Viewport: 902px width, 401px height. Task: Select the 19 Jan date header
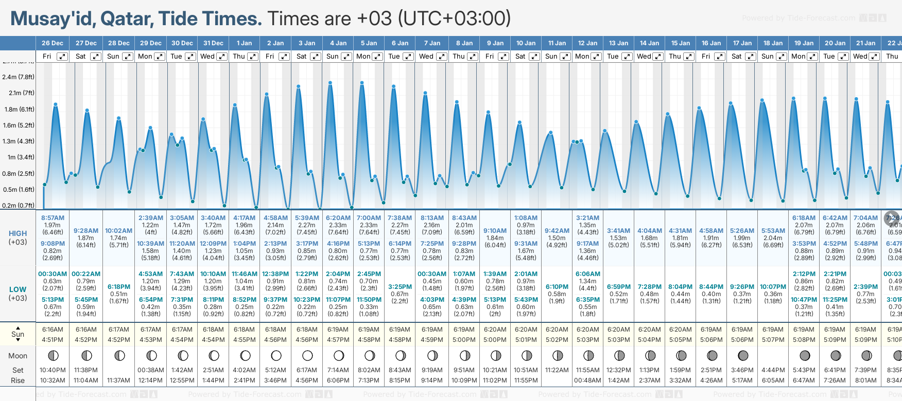[804, 43]
